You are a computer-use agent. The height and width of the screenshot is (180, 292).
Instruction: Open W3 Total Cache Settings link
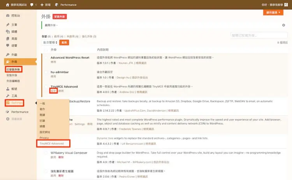(80, 124)
